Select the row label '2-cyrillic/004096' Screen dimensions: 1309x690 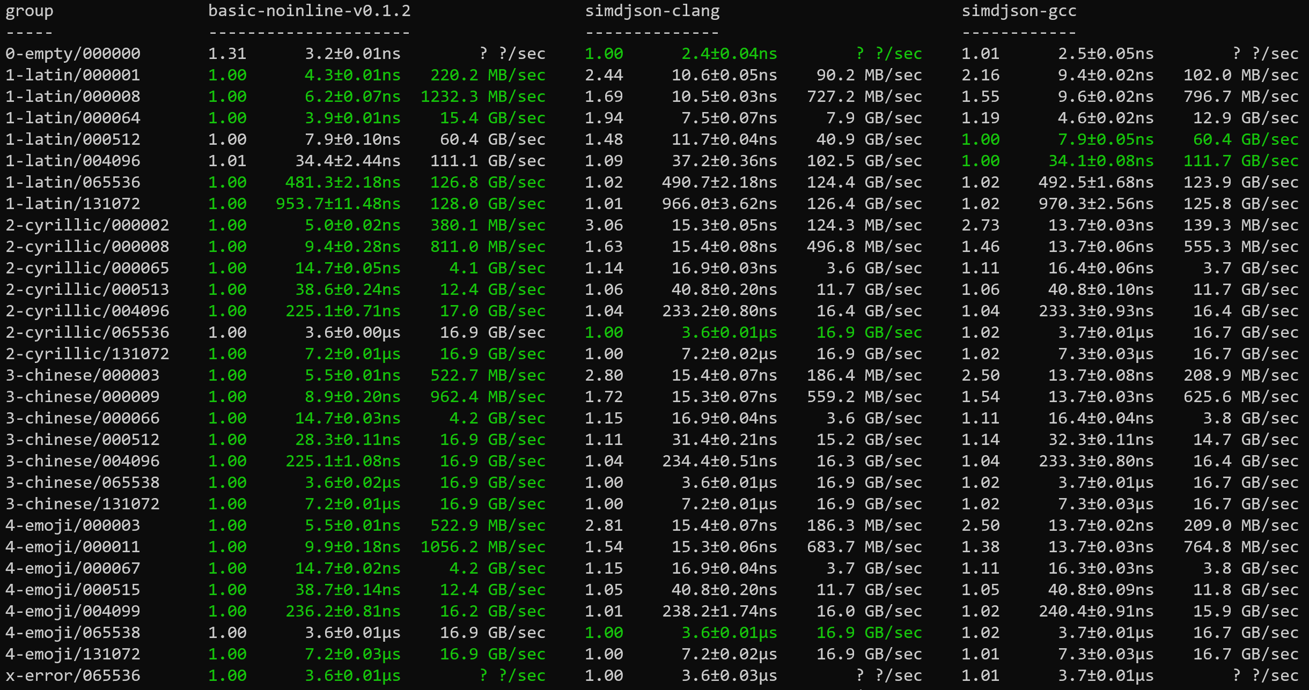87,311
